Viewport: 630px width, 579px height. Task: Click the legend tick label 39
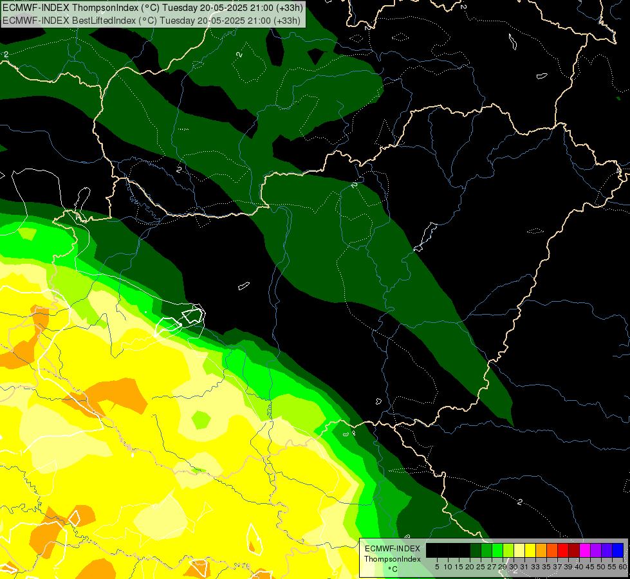(x=568, y=567)
